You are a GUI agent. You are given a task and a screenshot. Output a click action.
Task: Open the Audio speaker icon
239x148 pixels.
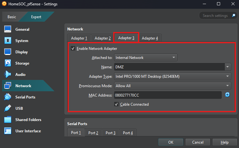tap(8, 75)
